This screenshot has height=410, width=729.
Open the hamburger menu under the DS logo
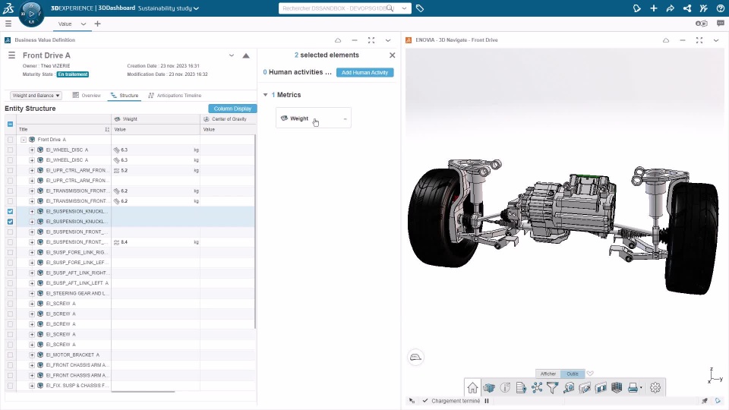8,24
